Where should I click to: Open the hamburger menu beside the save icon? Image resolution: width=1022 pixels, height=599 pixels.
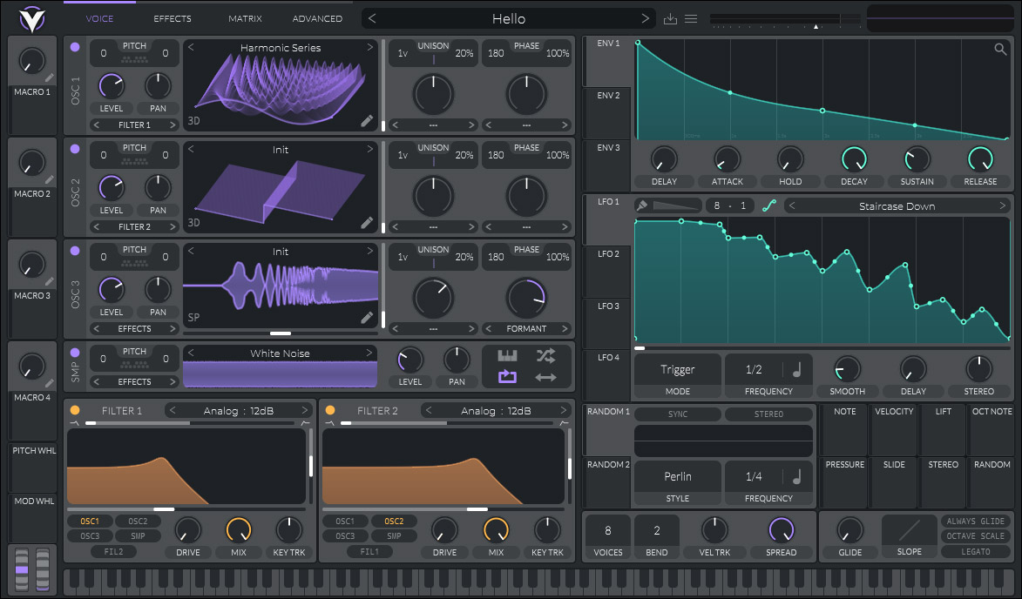(691, 18)
